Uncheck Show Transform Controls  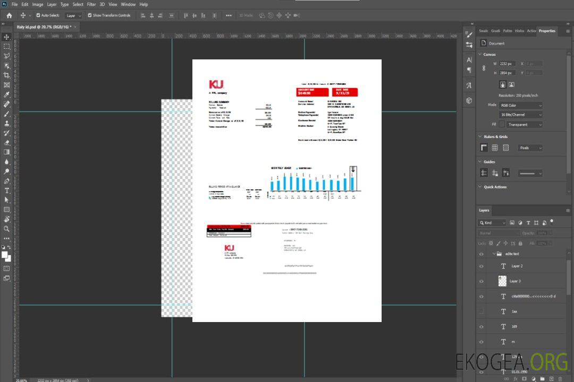click(90, 15)
